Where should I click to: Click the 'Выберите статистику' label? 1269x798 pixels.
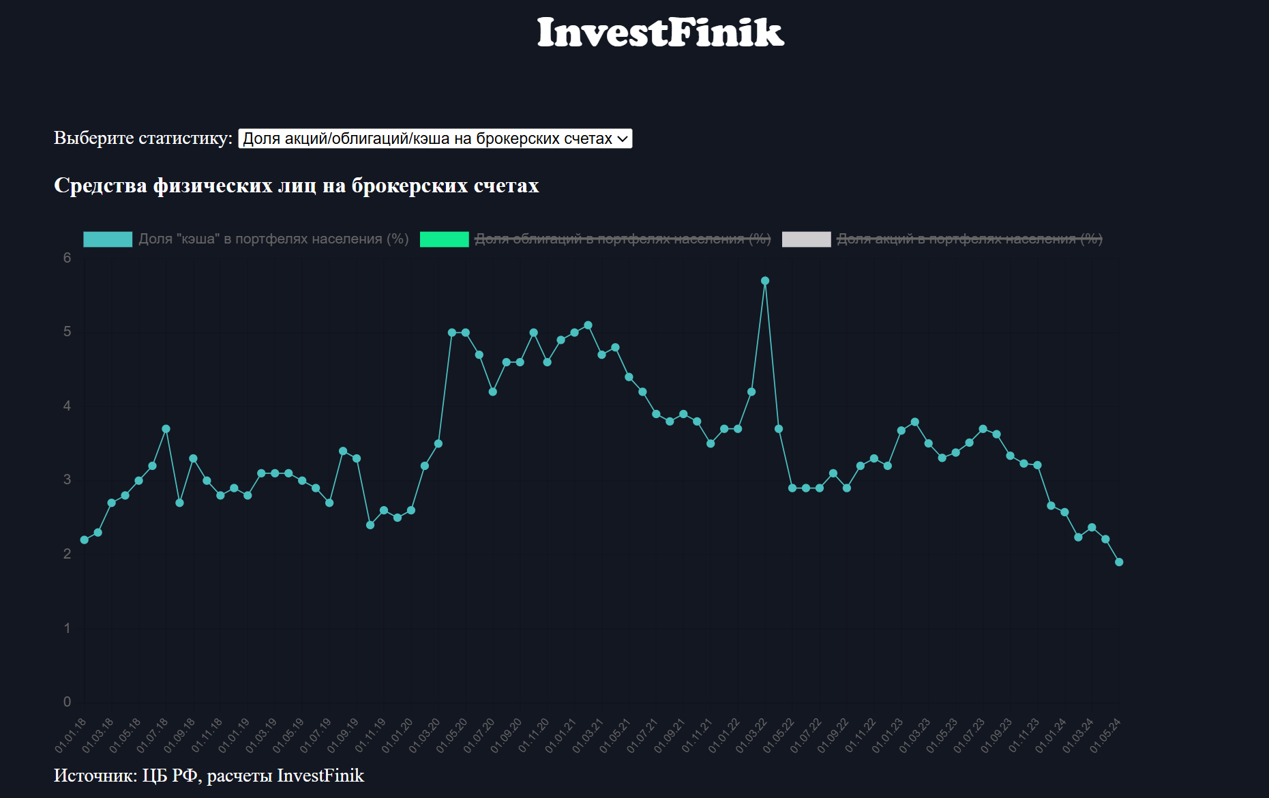pyautogui.click(x=143, y=138)
